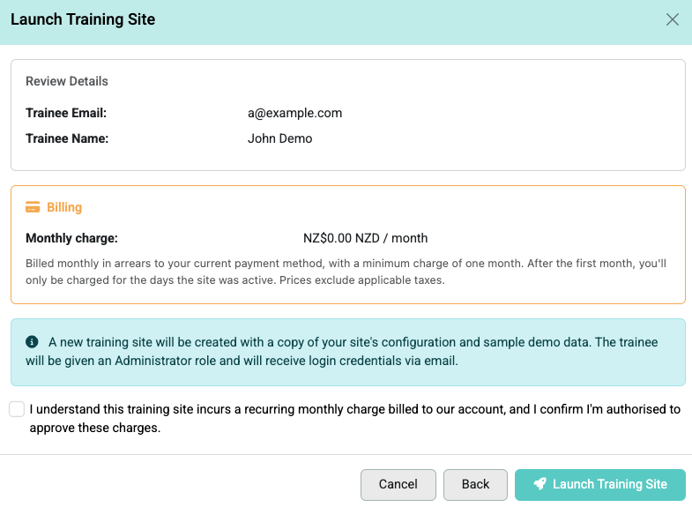Click the billed monthly in arrears note

point(346,272)
